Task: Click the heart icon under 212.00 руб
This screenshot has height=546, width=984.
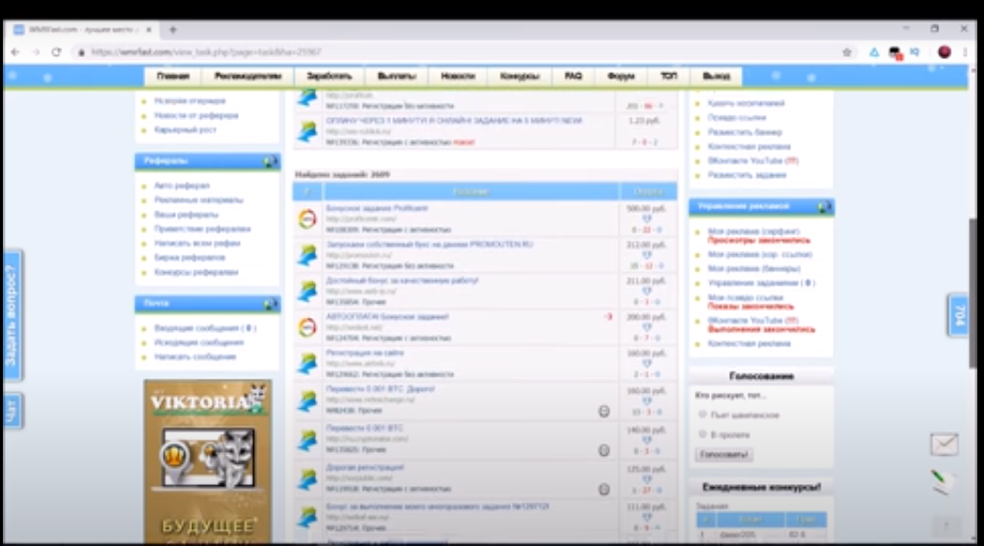Action: click(647, 256)
